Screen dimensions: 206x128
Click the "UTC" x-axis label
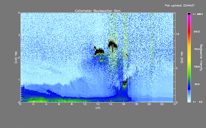point(98,108)
